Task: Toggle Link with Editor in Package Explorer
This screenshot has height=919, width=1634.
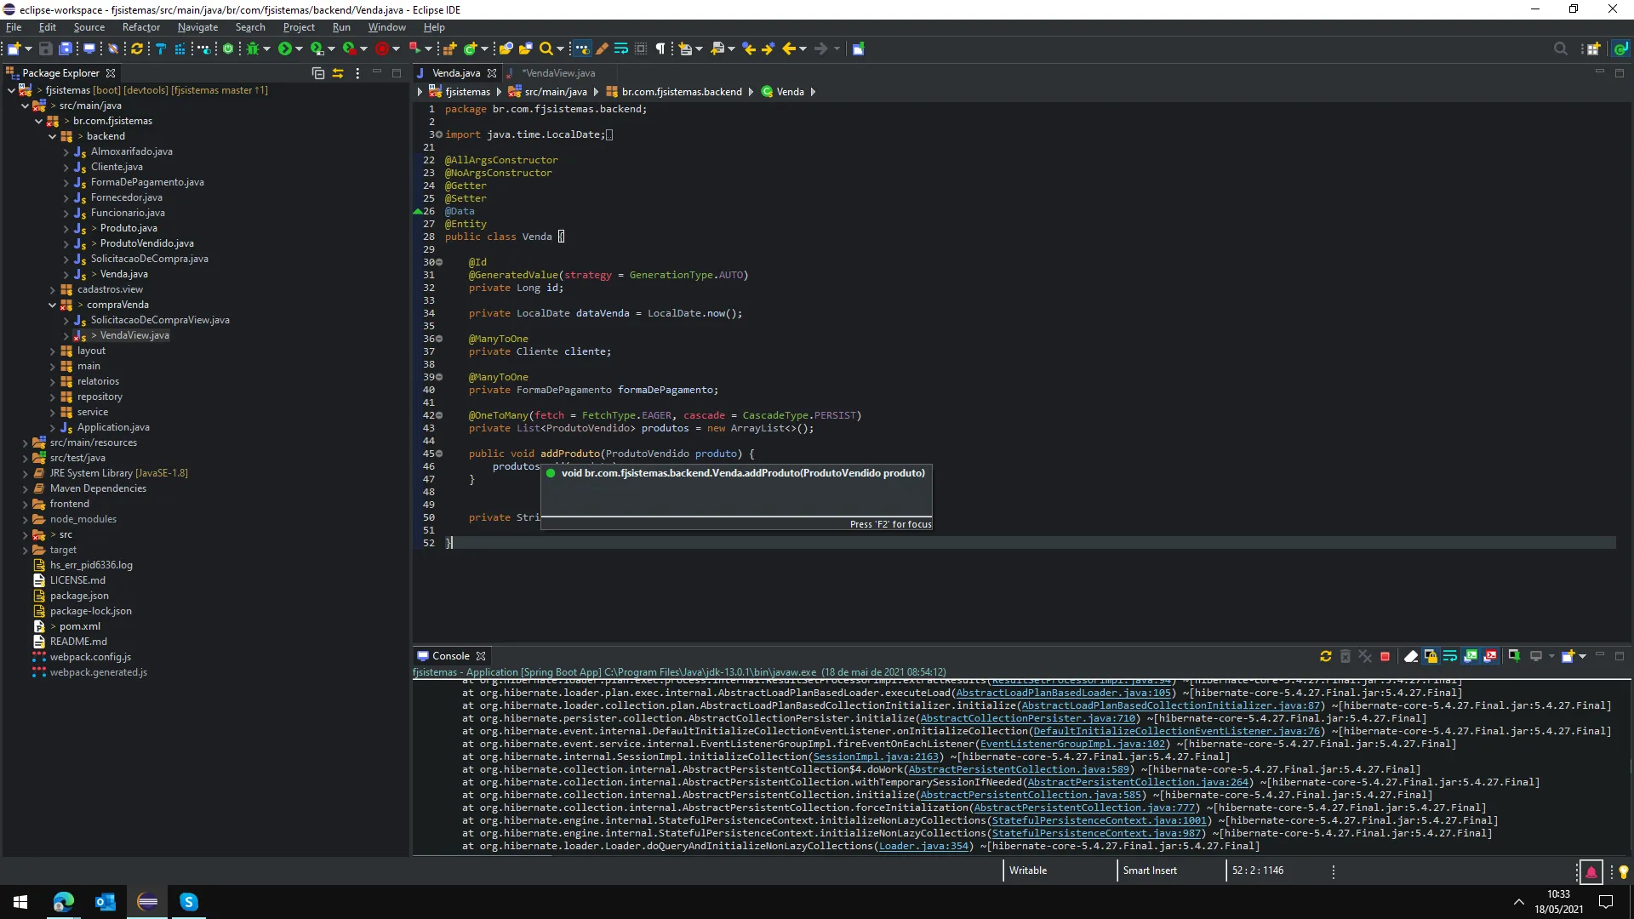Action: click(337, 73)
